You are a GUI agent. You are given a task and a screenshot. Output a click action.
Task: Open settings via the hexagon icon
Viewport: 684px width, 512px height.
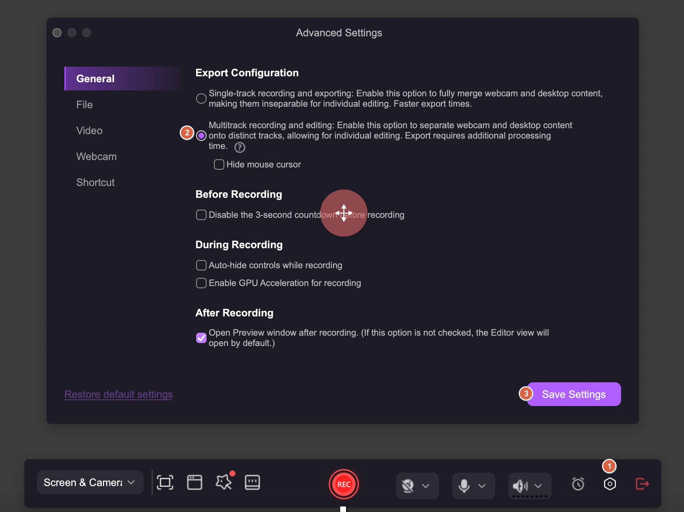[610, 484]
